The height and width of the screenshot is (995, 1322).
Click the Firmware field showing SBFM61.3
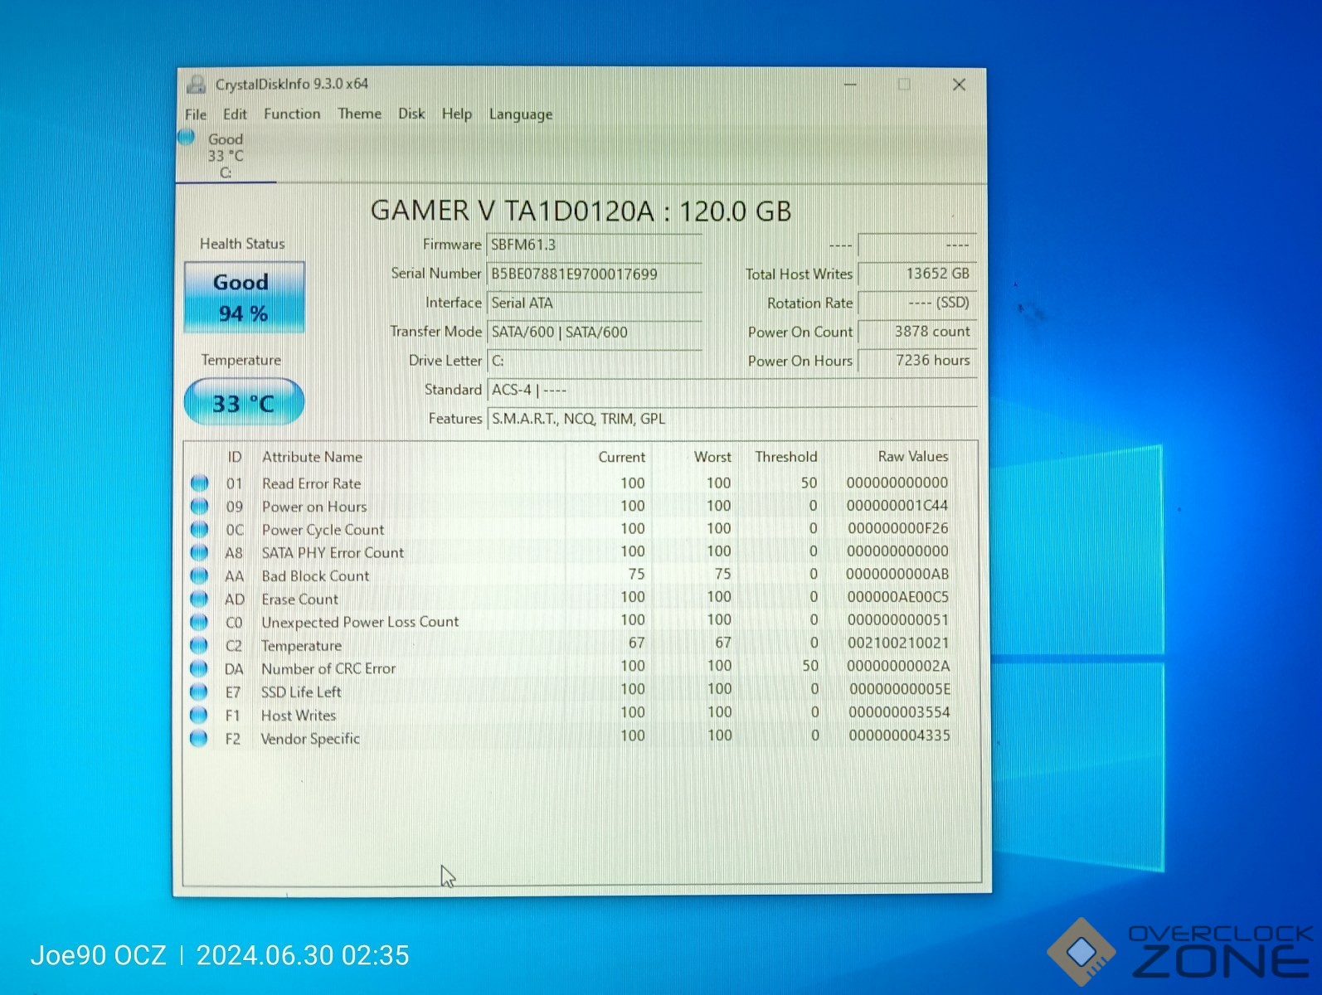point(594,245)
